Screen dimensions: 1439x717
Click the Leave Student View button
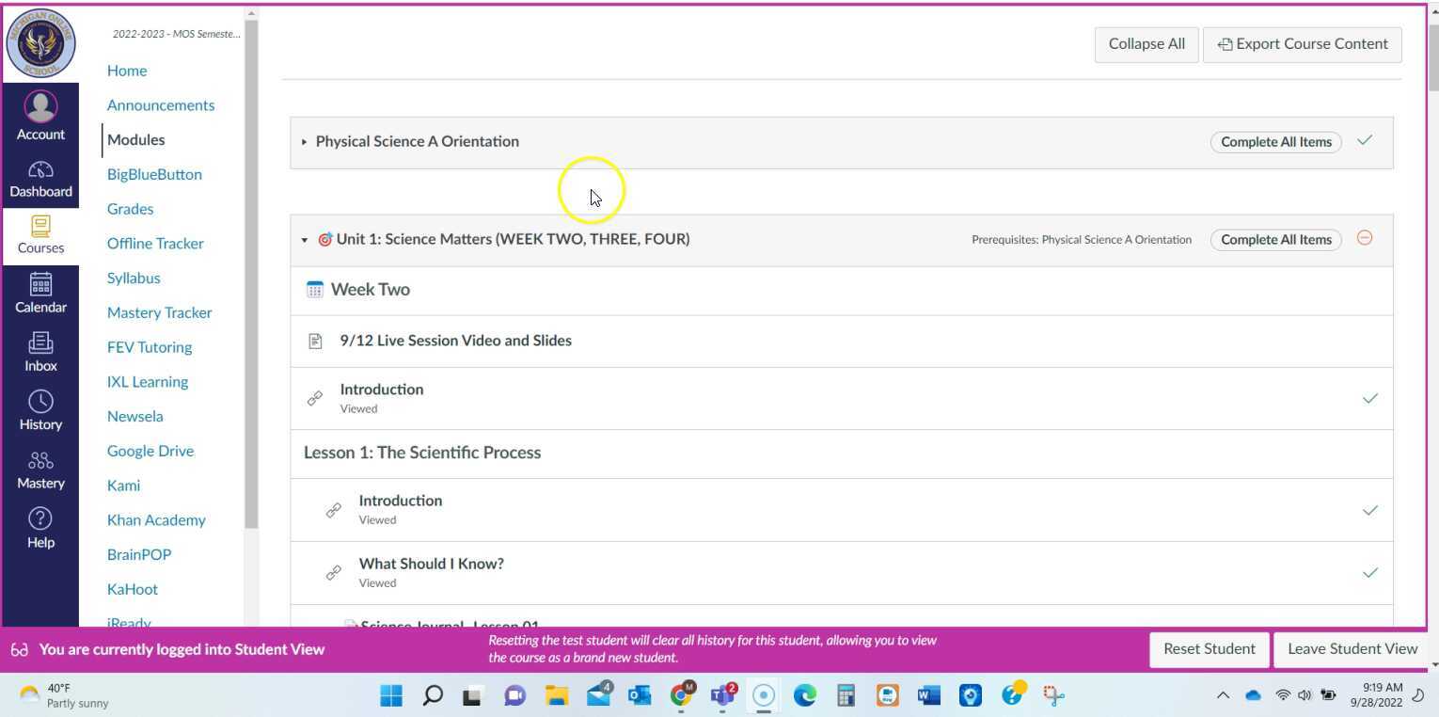tap(1352, 649)
